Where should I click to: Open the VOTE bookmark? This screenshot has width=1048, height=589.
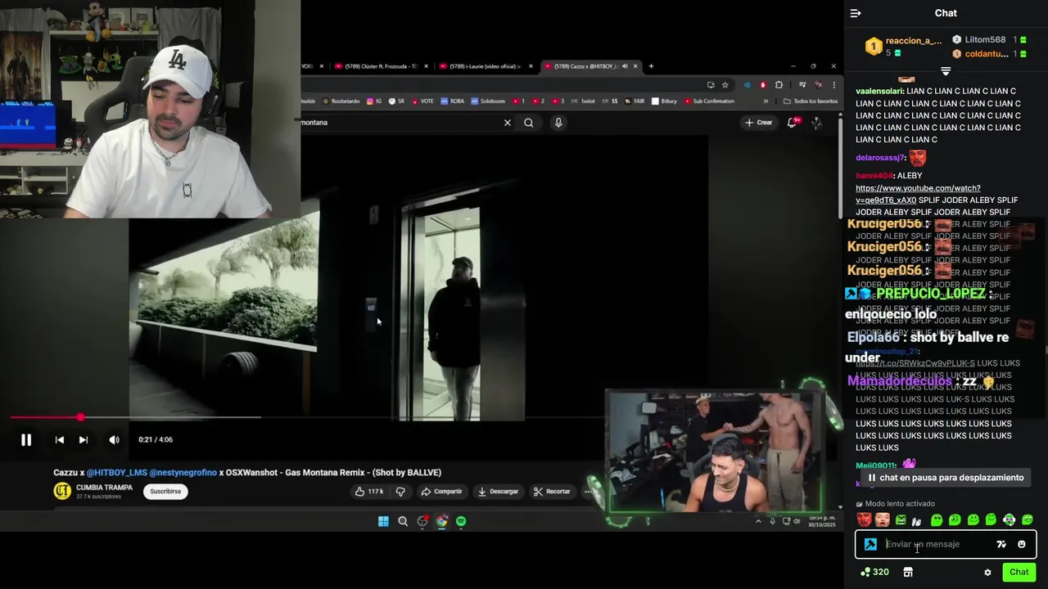pyautogui.click(x=422, y=101)
